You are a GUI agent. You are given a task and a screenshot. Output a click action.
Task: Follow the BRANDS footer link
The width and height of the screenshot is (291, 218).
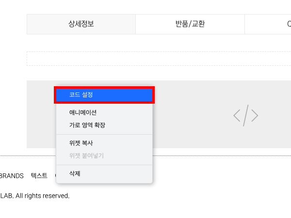click(12, 176)
